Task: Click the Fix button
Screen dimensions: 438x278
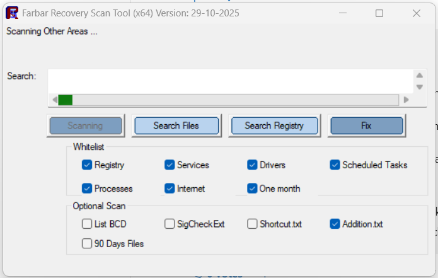Action: point(367,125)
